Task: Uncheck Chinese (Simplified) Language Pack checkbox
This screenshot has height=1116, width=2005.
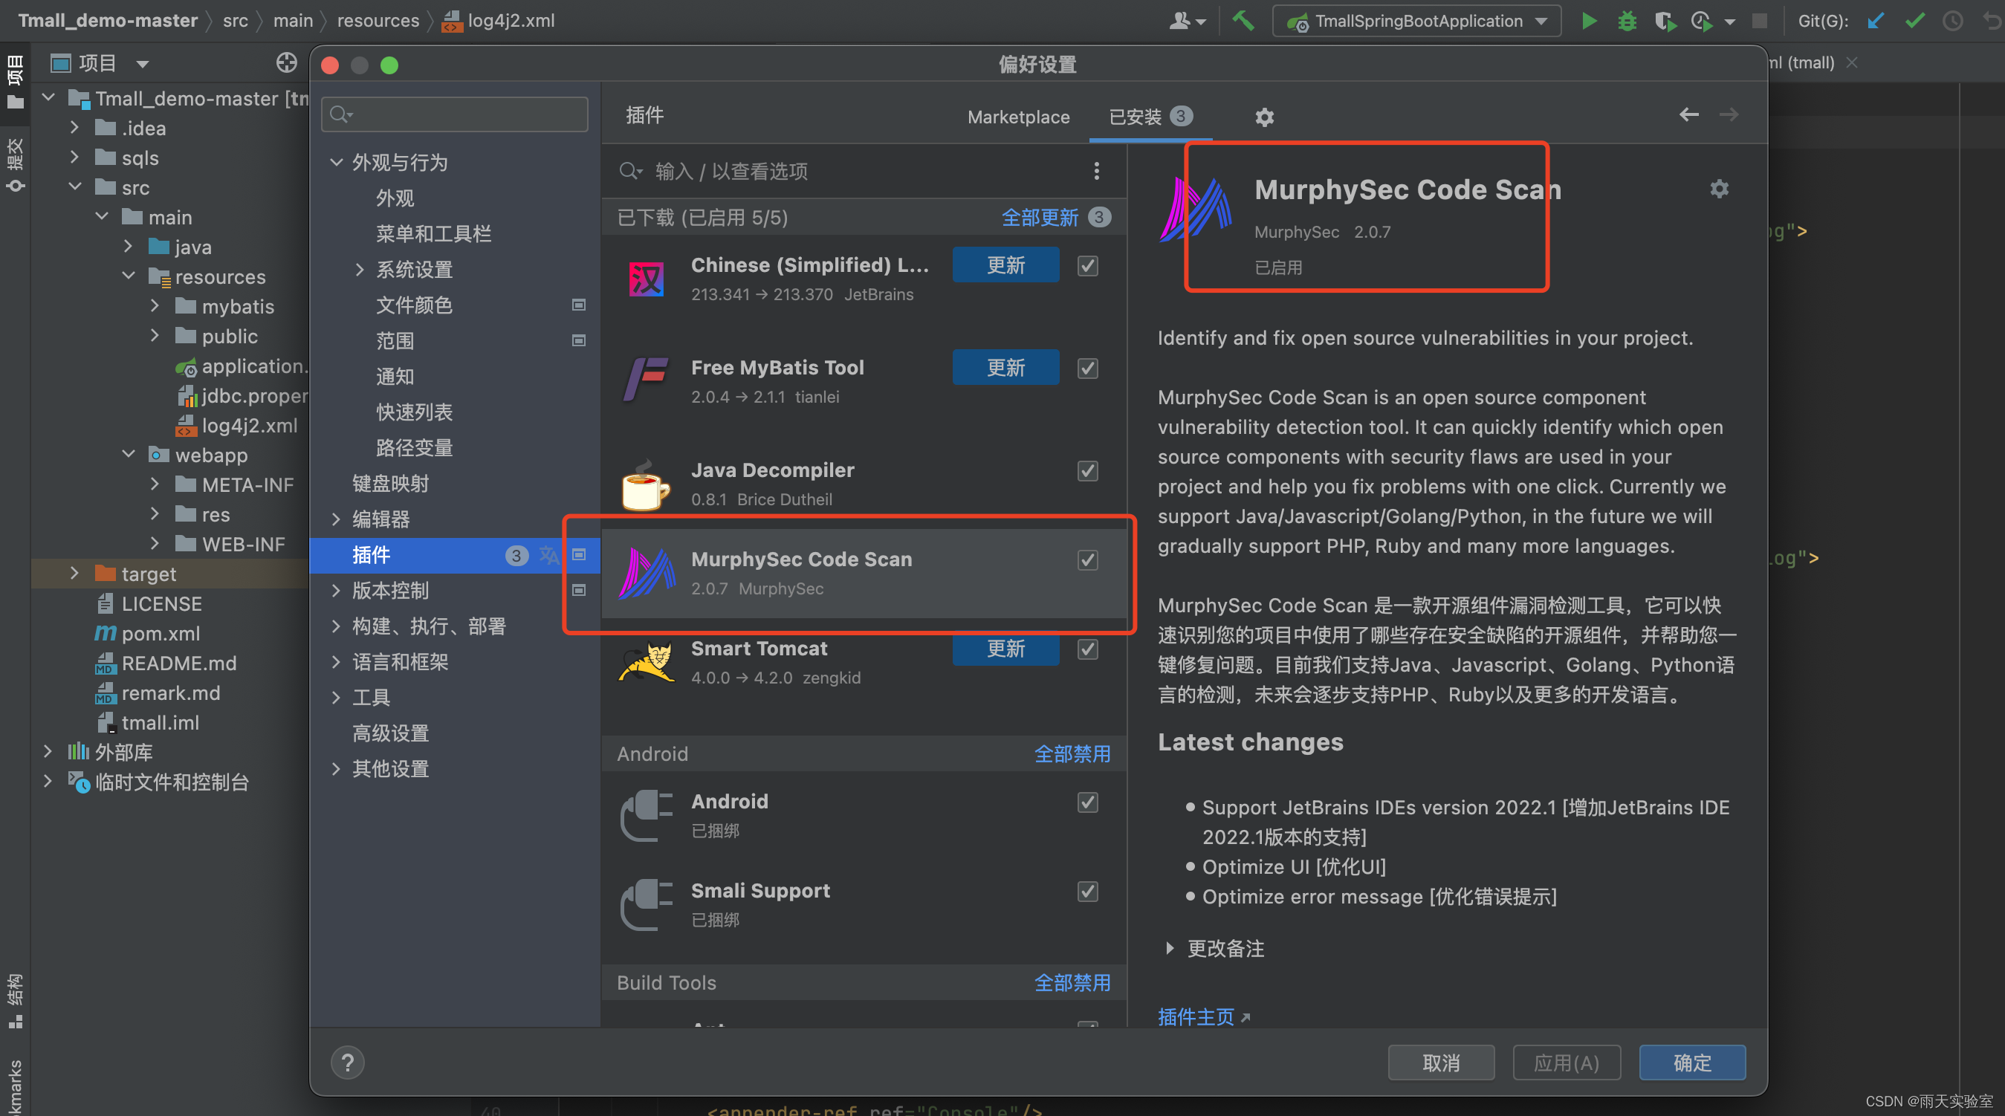Action: (1087, 266)
